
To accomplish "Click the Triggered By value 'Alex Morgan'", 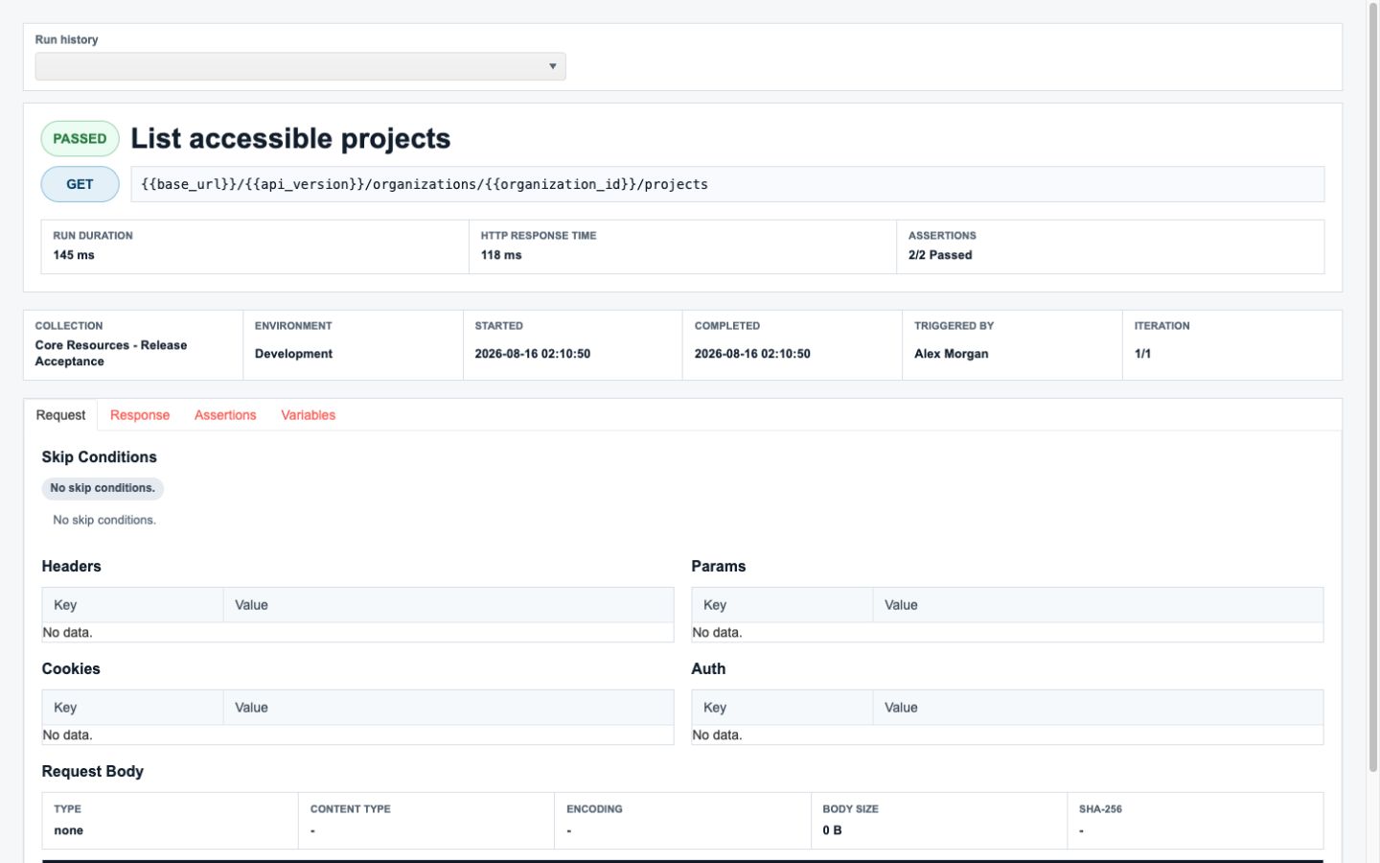I will (x=951, y=354).
